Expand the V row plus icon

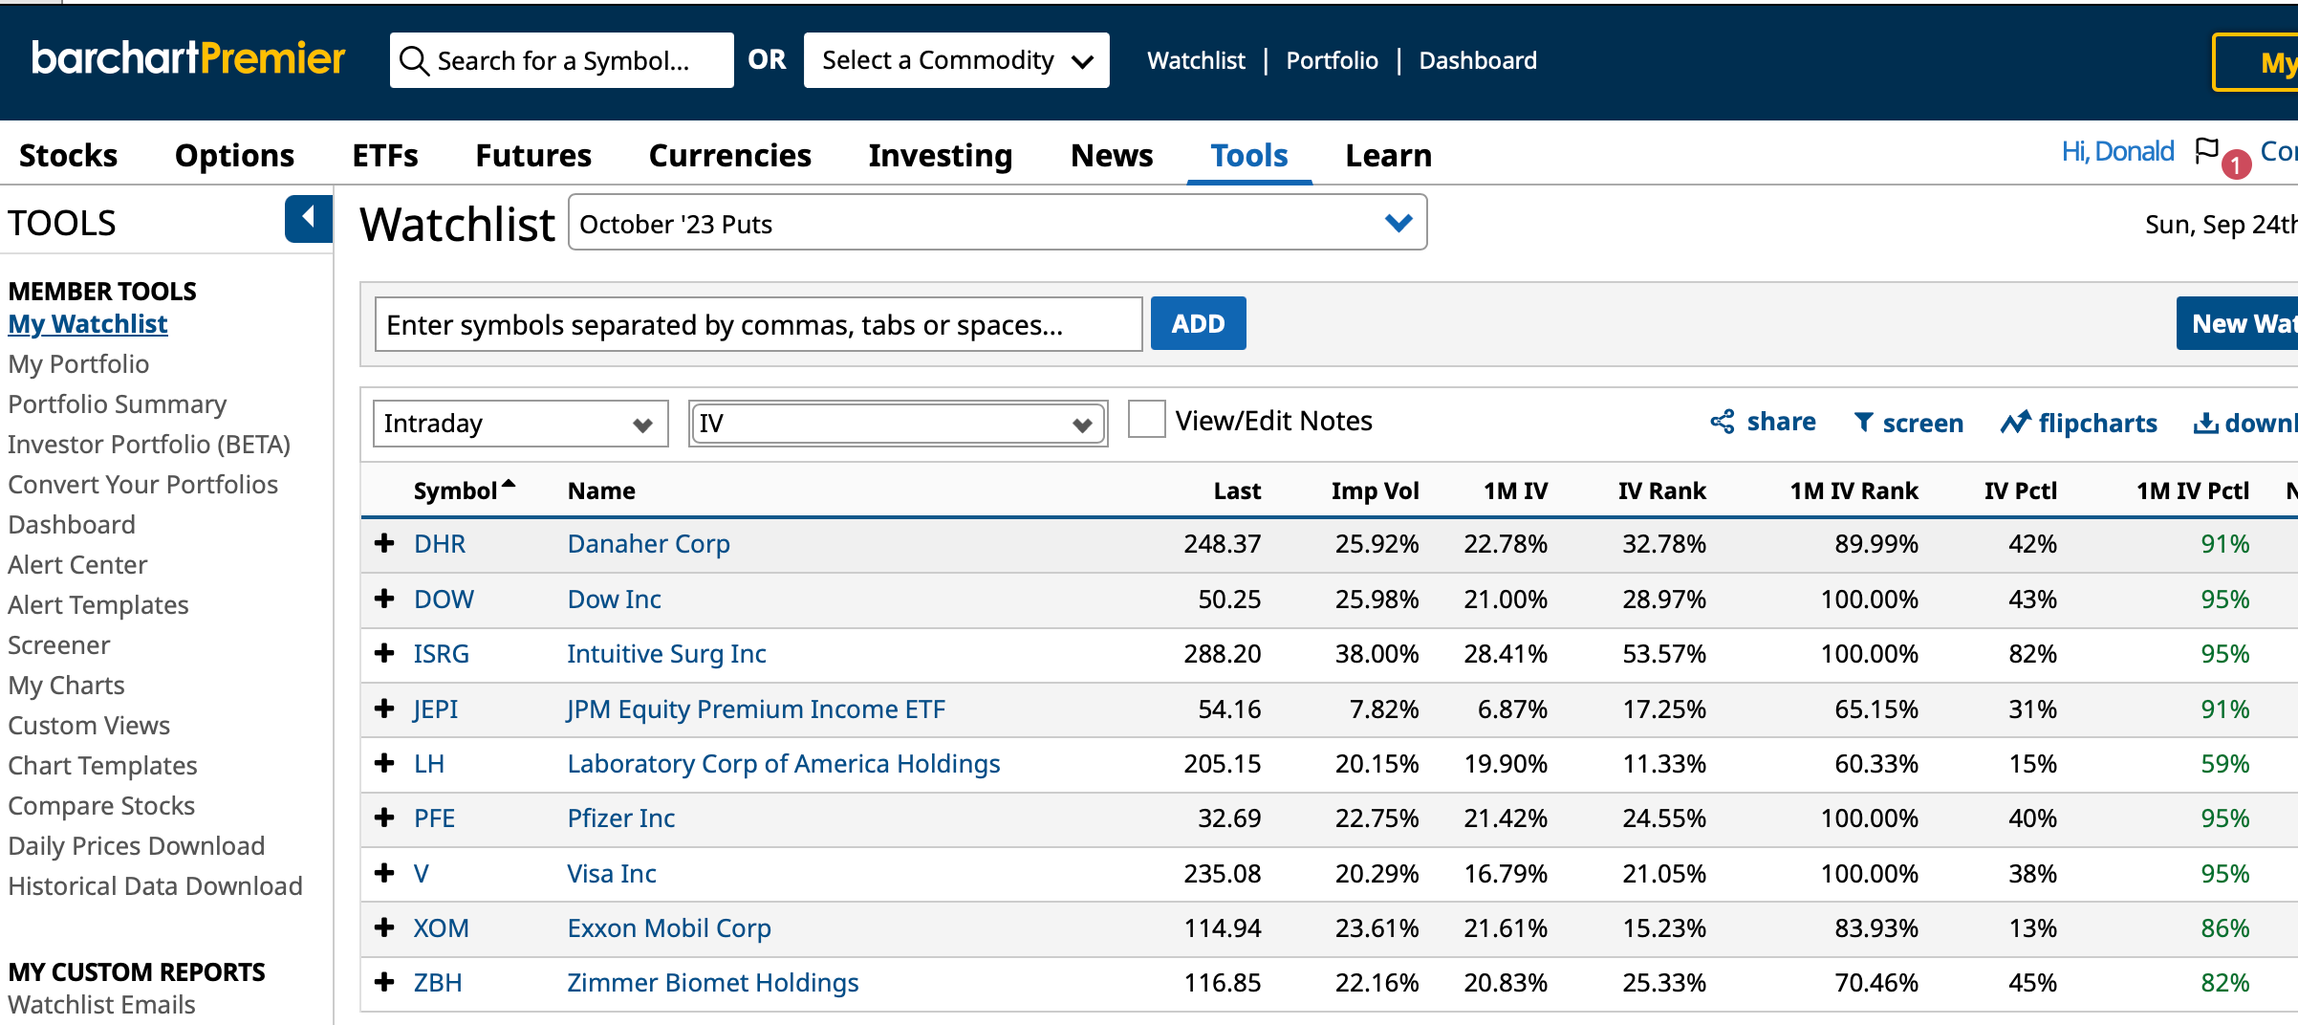click(384, 873)
